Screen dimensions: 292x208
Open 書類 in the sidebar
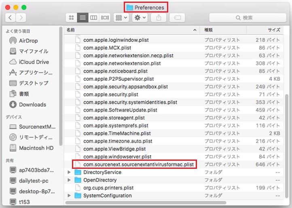point(19,94)
